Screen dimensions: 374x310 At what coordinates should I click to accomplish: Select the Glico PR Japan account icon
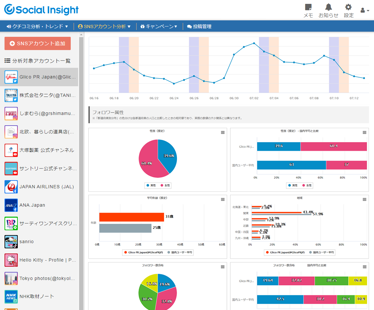(x=11, y=77)
